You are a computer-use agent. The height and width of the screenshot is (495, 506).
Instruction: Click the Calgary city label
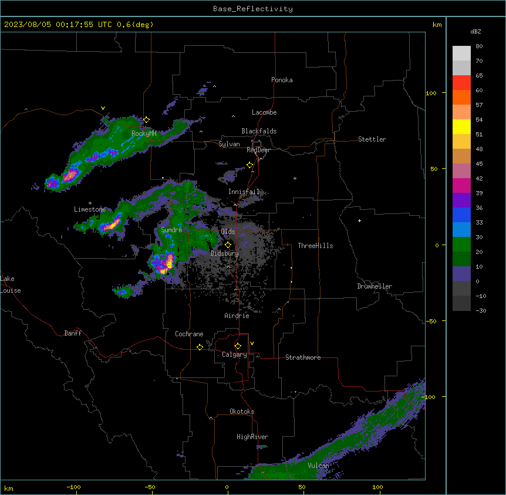pyautogui.click(x=234, y=354)
